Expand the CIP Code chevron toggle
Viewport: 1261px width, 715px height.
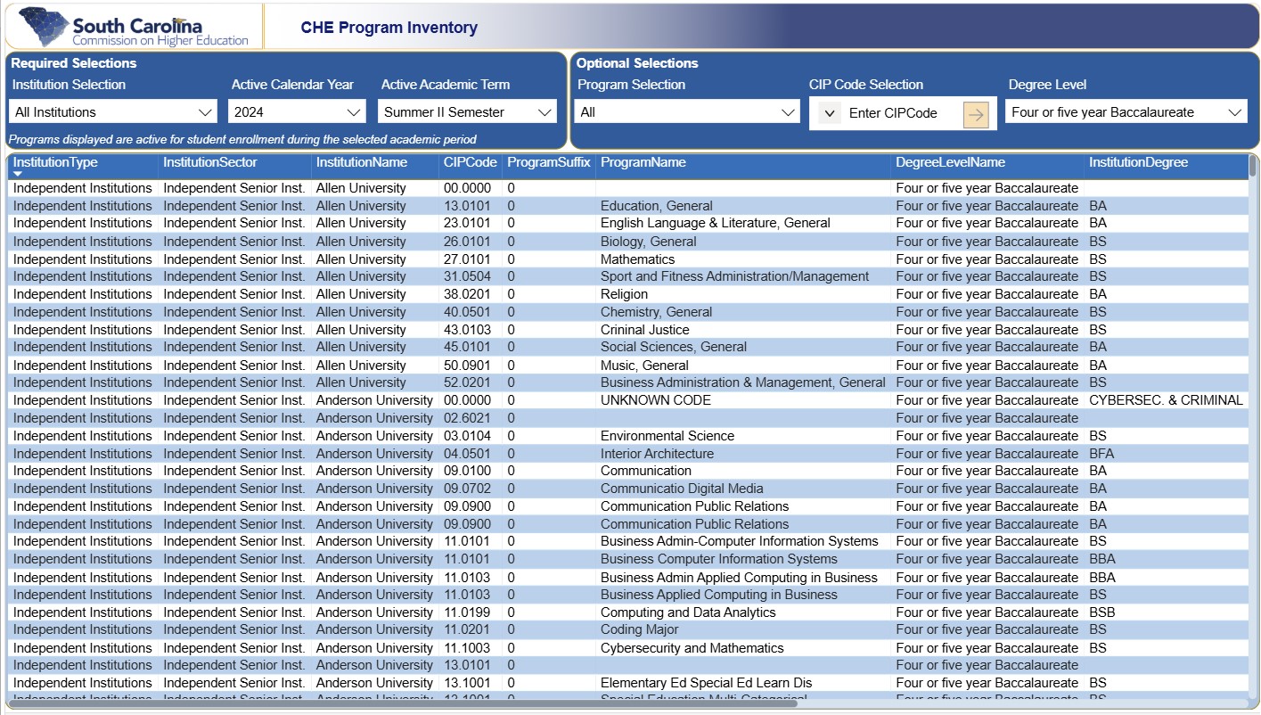coord(830,113)
